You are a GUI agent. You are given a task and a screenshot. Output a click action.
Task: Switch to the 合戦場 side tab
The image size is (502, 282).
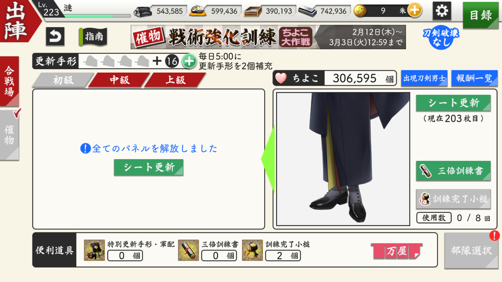pyautogui.click(x=9, y=81)
